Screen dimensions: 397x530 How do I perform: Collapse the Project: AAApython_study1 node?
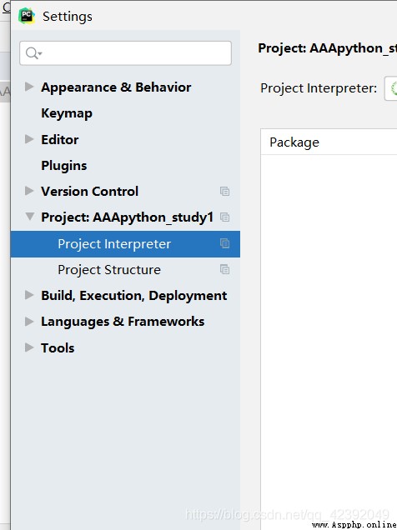point(30,217)
